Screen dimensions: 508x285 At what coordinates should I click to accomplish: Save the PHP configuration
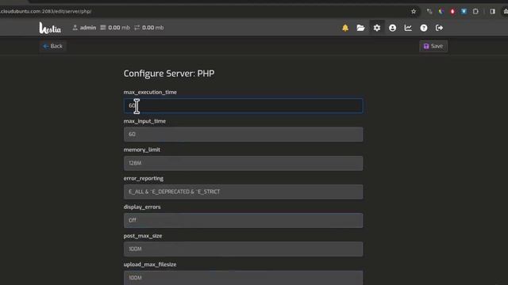click(433, 46)
